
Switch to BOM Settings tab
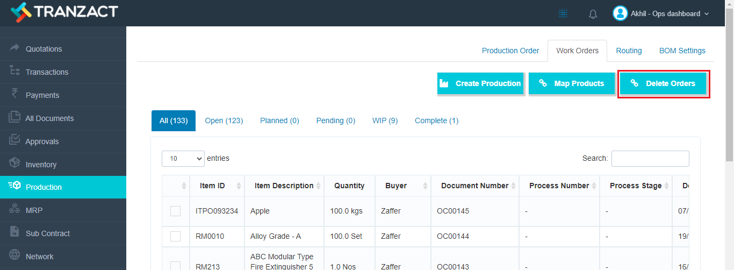click(682, 51)
